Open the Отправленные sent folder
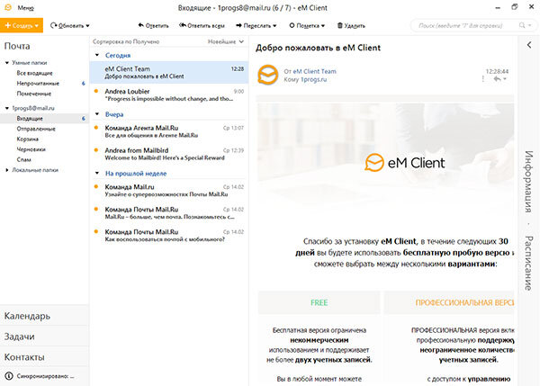This screenshot has height=386, width=540. 36,129
